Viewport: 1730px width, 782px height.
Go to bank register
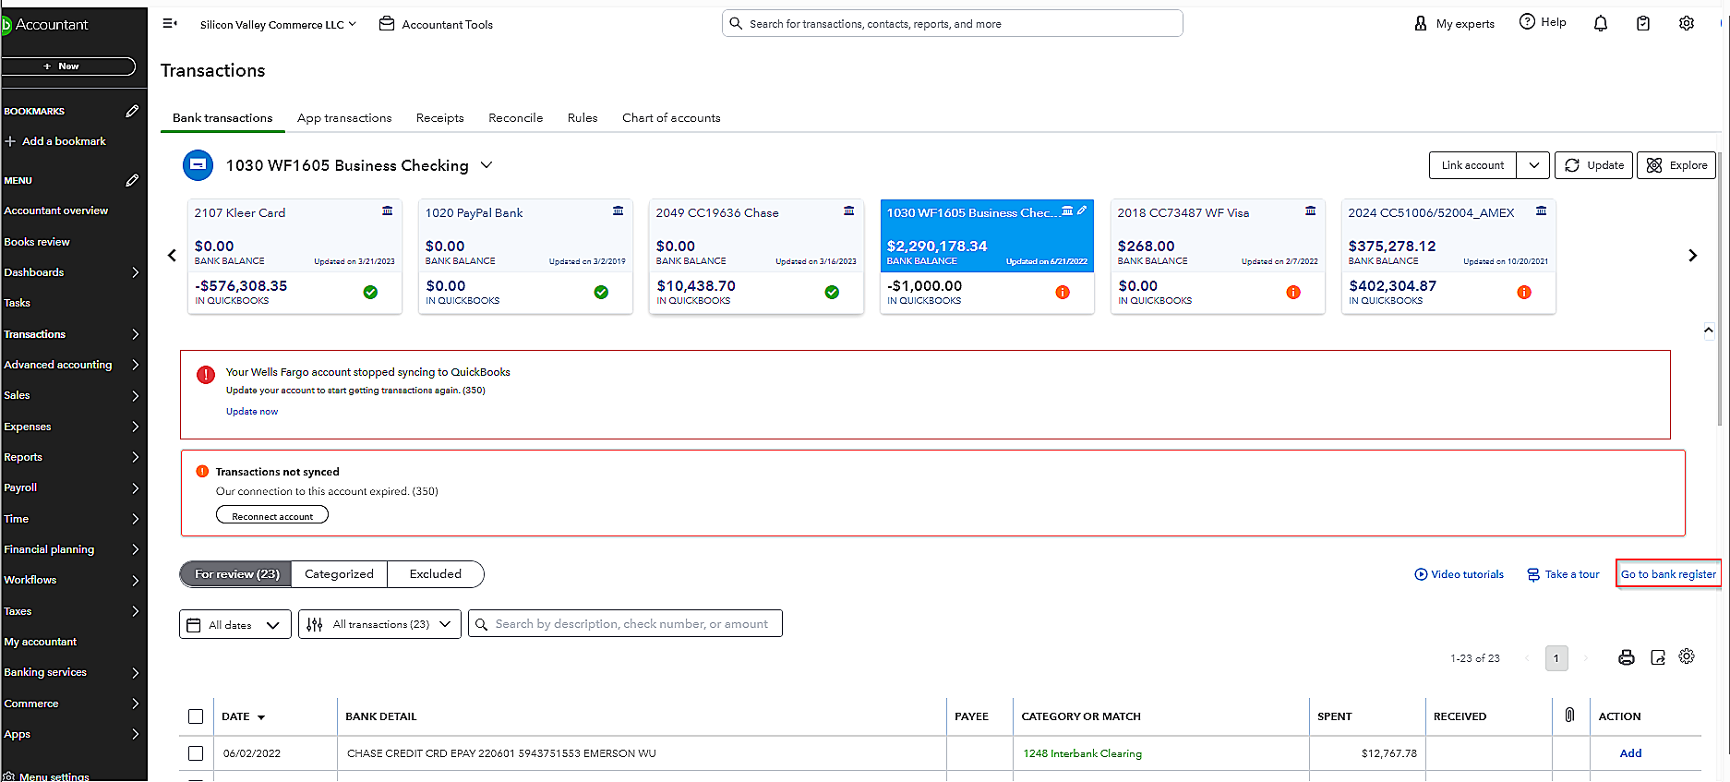click(1668, 574)
